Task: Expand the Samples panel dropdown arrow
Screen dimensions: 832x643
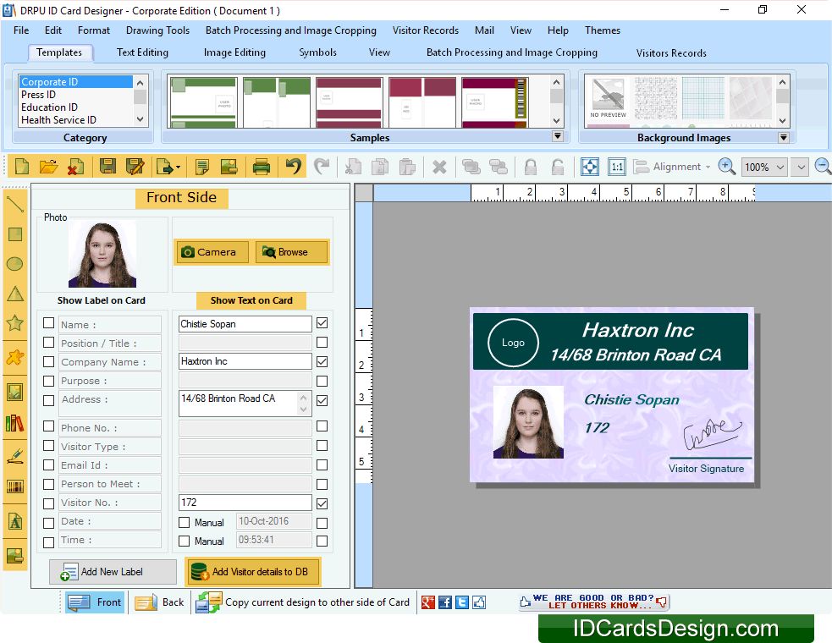Action: pyautogui.click(x=557, y=136)
